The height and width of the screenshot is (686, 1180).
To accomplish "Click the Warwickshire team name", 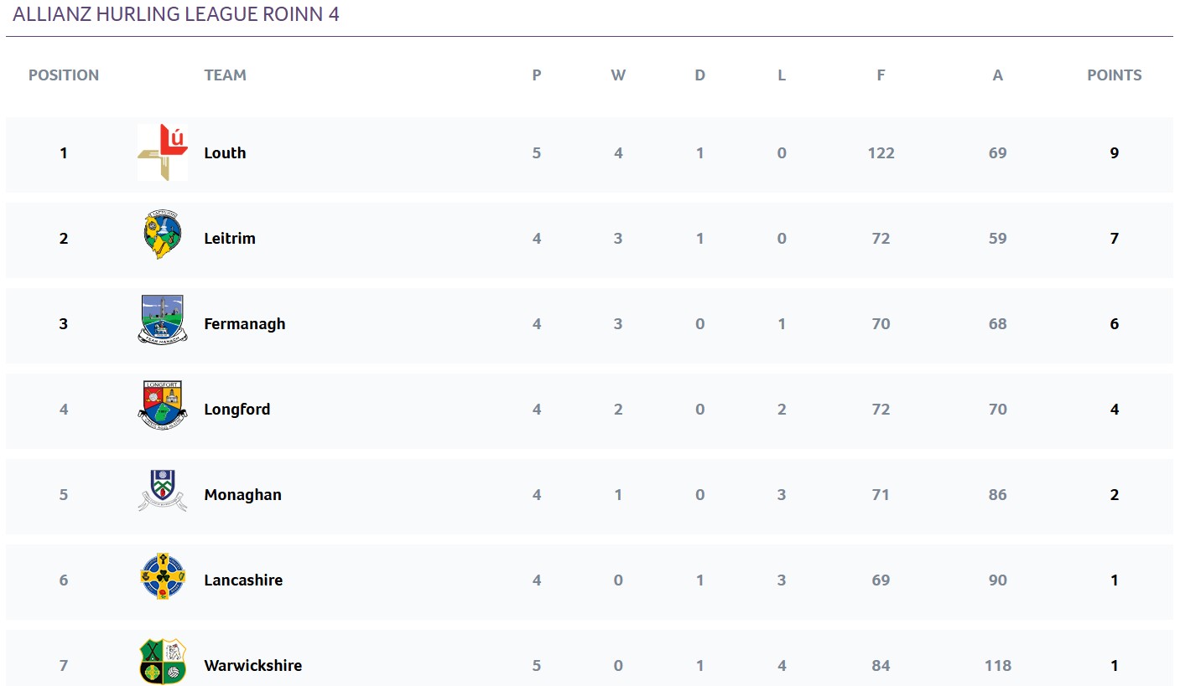I will click(253, 666).
